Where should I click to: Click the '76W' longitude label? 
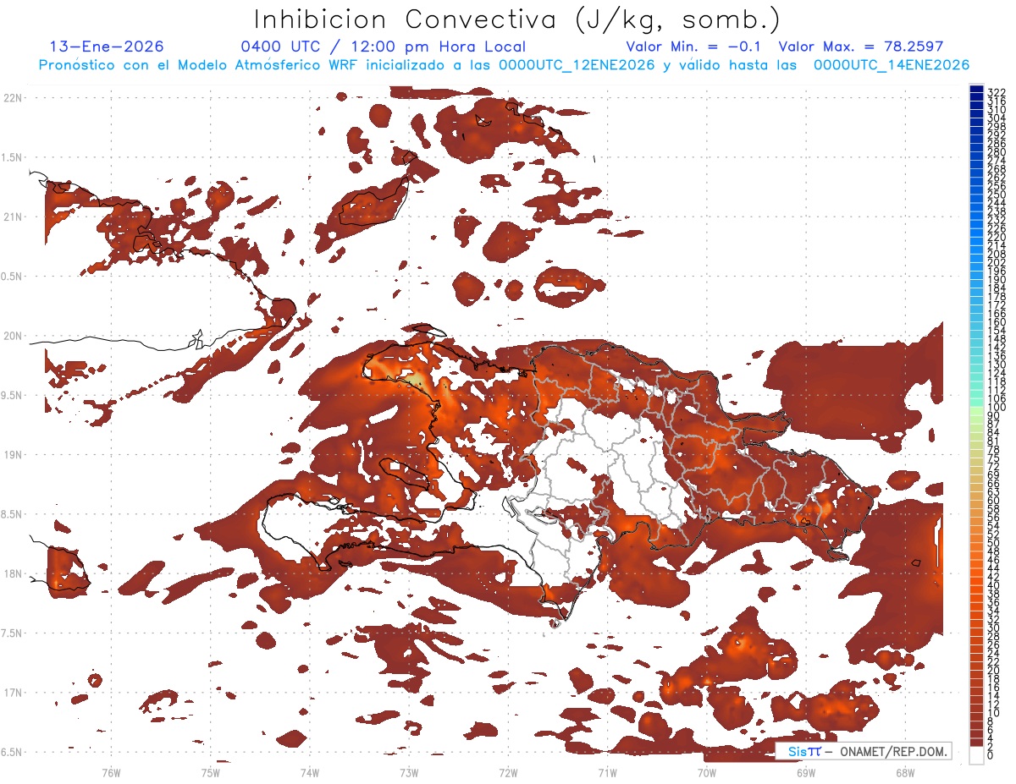tap(111, 773)
